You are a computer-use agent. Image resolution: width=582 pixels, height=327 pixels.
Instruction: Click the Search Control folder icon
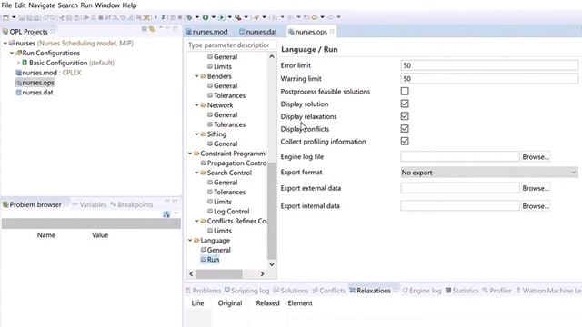click(x=203, y=173)
